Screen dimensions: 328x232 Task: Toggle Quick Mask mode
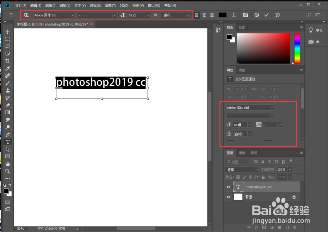pos(8,202)
